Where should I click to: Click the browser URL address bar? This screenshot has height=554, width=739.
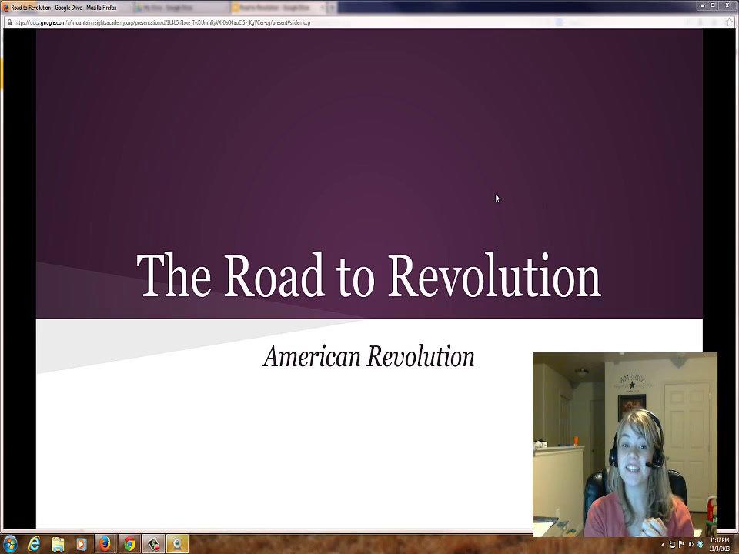[x=231, y=22]
